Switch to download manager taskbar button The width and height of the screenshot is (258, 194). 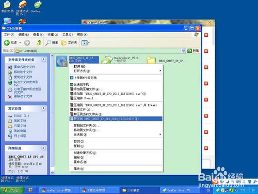point(100,190)
